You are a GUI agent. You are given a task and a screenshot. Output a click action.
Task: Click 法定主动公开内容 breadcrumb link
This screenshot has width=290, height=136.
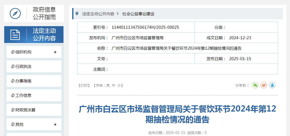pyautogui.click(x=98, y=14)
